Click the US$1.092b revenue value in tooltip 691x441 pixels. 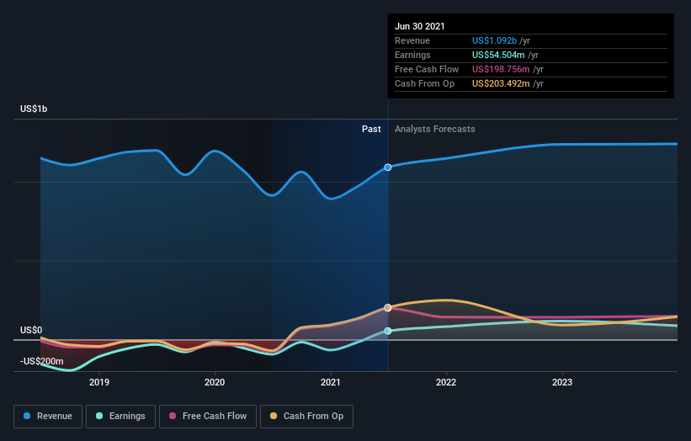(494, 40)
